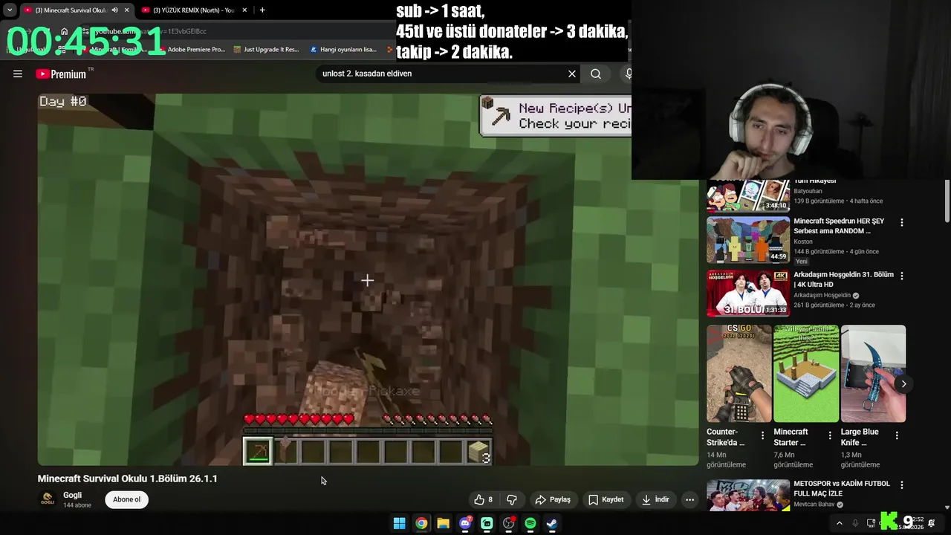
Task: Click the 144 abone subscriber count
Action: [77, 505]
